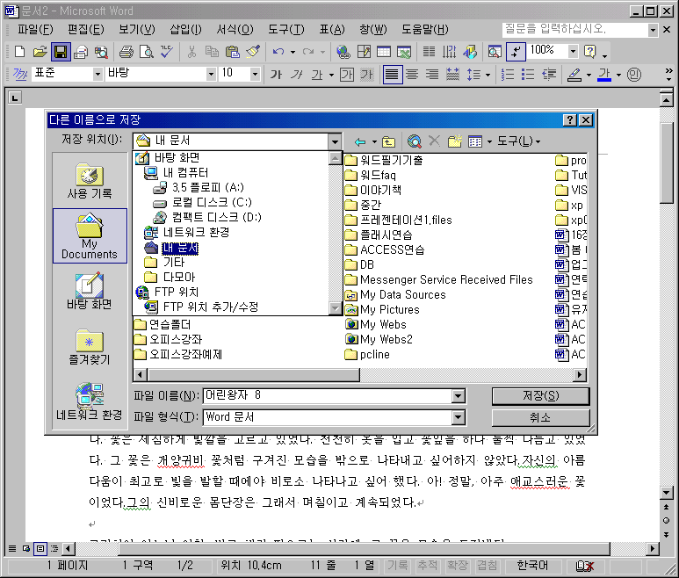Image resolution: width=679 pixels, height=578 pixels.
Task: Click the Insert Hyperlink globe icon
Action: (x=343, y=52)
